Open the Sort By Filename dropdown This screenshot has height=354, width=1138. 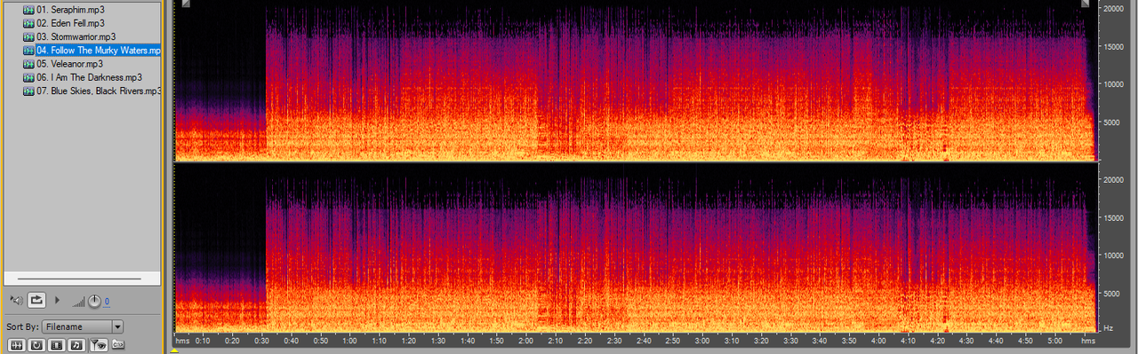(83, 326)
